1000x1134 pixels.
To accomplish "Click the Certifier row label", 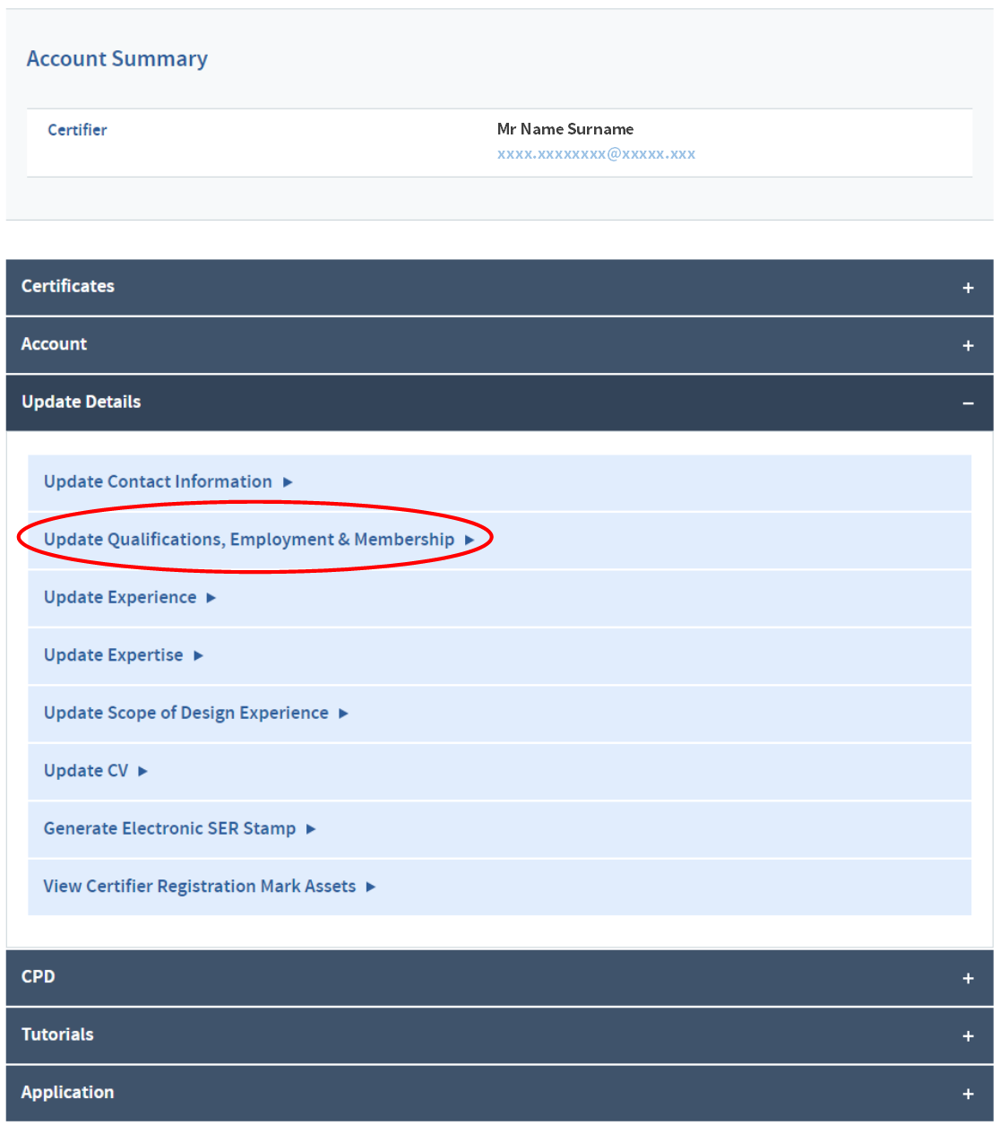I will [x=77, y=130].
